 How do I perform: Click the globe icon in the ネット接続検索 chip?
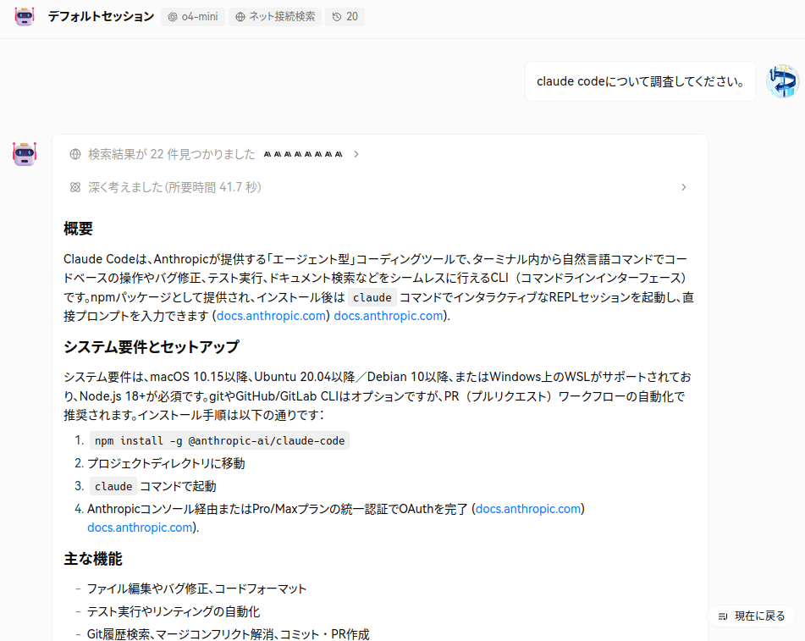(x=240, y=17)
